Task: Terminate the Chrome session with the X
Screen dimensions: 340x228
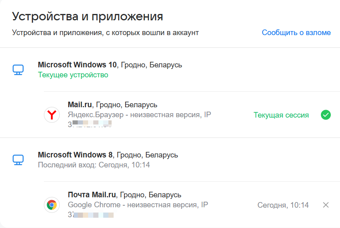Action: (326, 205)
